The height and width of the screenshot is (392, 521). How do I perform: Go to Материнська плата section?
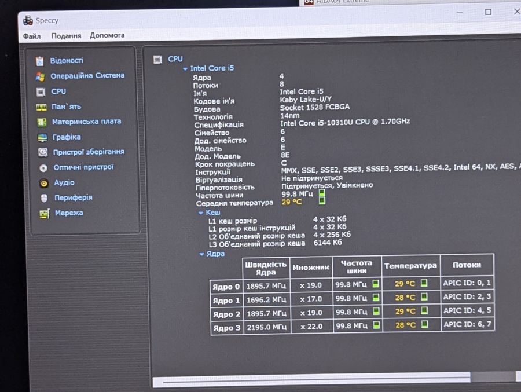coord(86,122)
